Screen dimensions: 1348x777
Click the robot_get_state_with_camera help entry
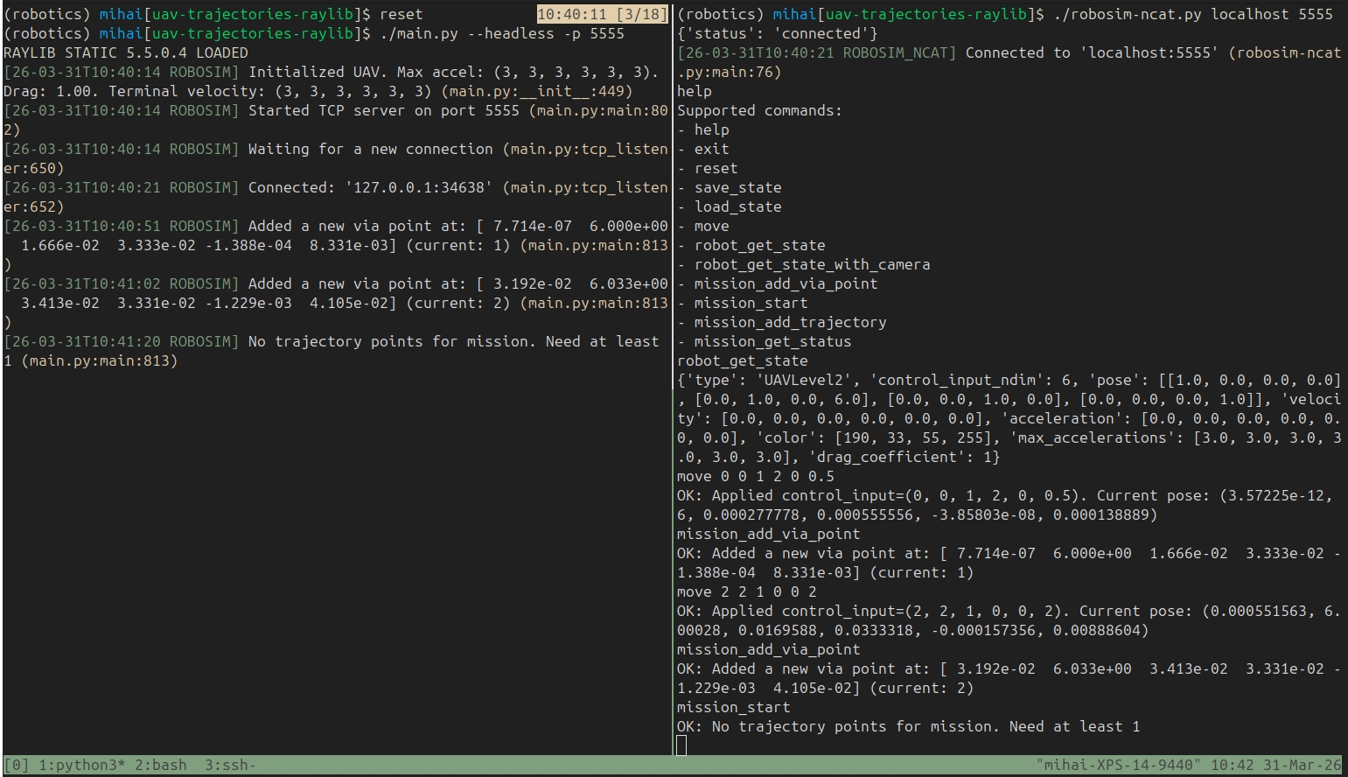point(812,264)
